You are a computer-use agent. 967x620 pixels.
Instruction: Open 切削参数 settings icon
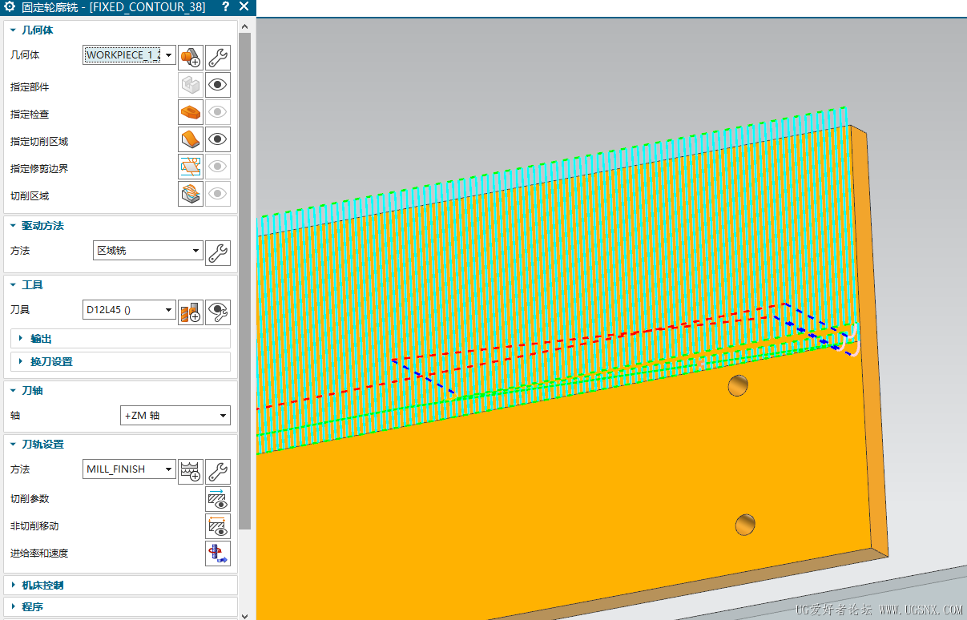(x=218, y=499)
